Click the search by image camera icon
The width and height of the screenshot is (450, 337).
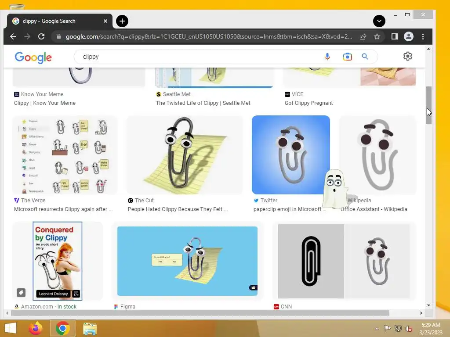tap(347, 57)
